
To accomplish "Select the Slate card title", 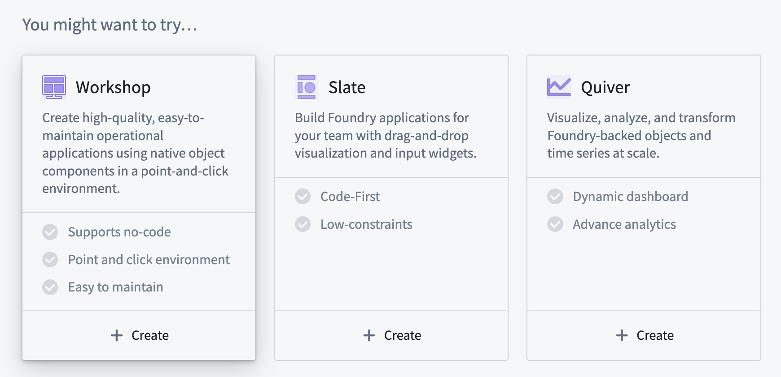I will click(347, 87).
